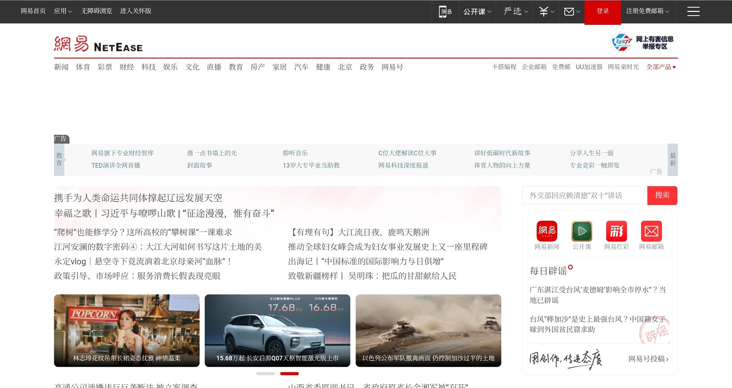Image resolution: width=732 pixels, height=388 pixels.
Task: Click the 无障碍浏览 link
Action: (x=96, y=11)
